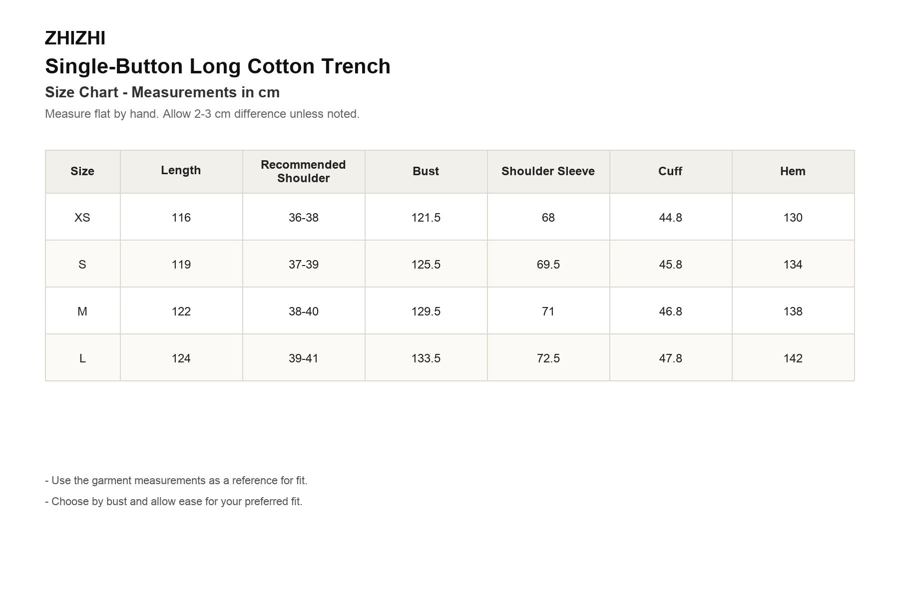899x599 pixels.
Task: Click the Single-Button Long Cotton Trench title
Action: (218, 66)
